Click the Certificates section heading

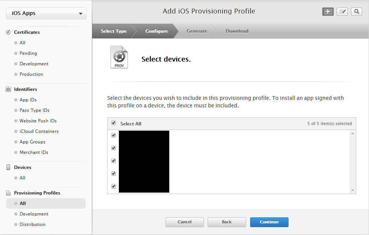(27, 32)
